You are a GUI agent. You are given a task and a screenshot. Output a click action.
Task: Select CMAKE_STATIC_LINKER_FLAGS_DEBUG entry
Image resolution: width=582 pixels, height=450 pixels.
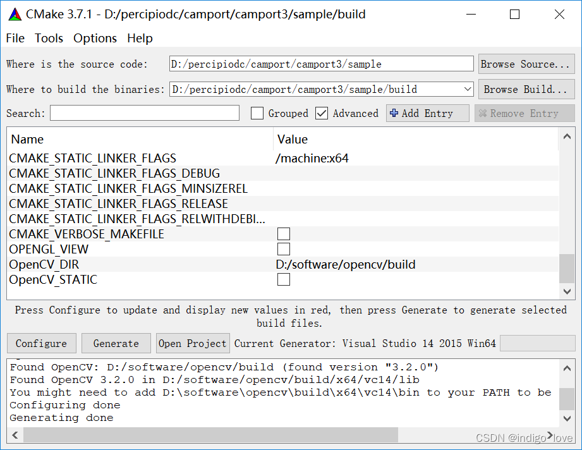114,173
